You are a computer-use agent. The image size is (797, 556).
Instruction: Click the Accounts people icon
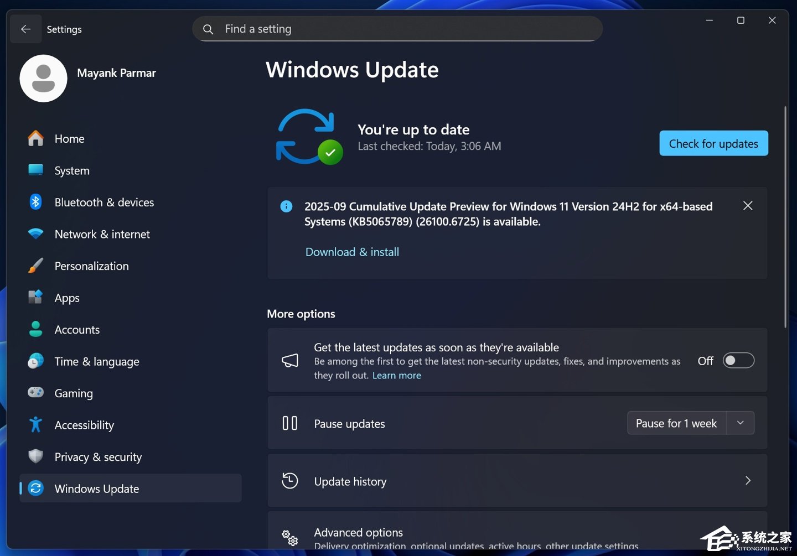pos(35,329)
